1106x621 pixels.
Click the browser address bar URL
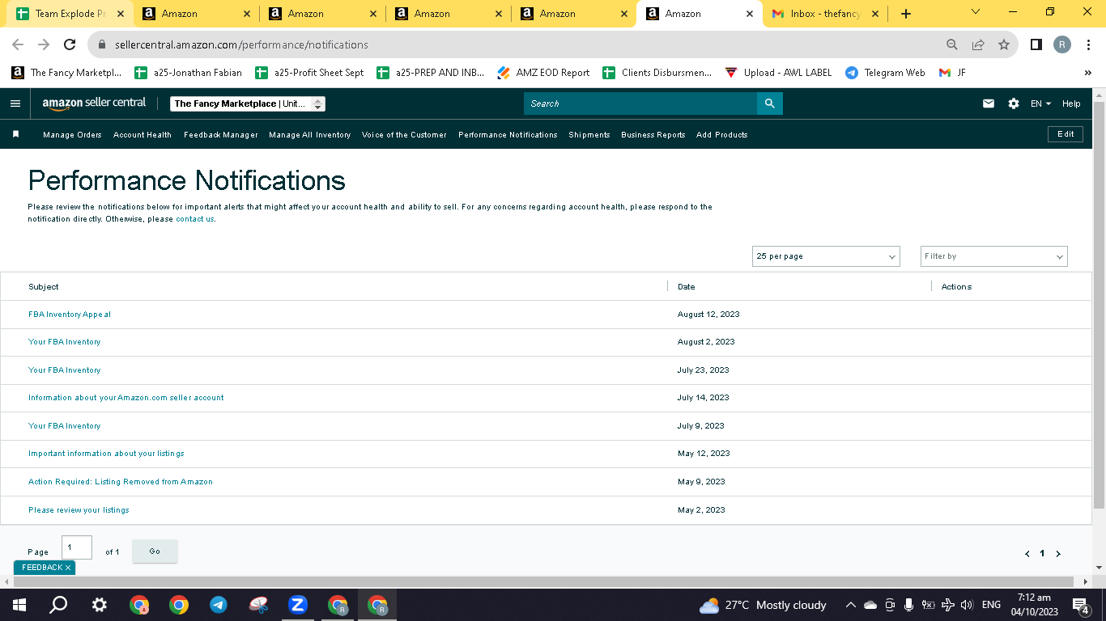click(x=241, y=45)
